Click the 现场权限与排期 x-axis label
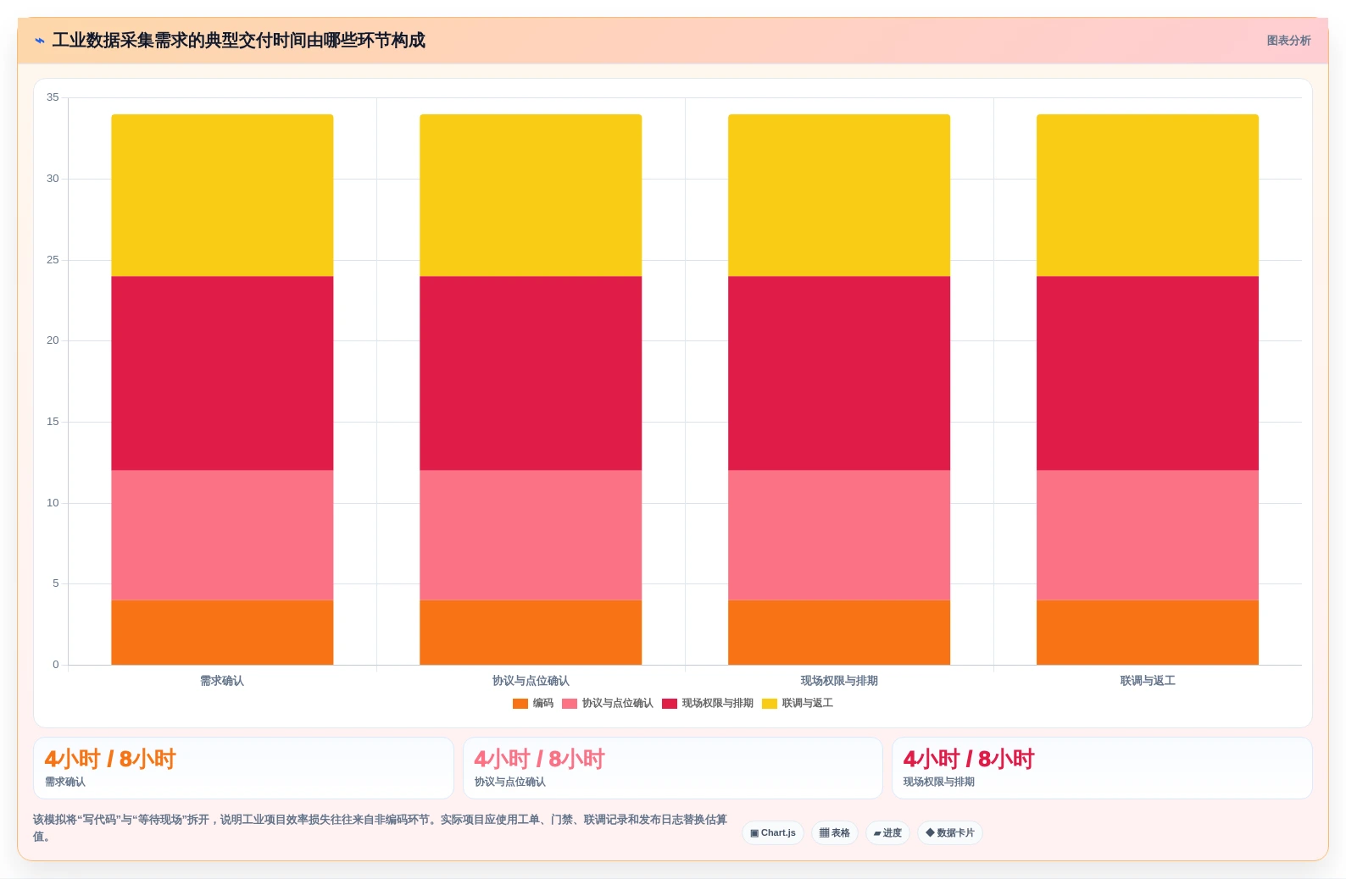Image resolution: width=1346 pixels, height=879 pixels. click(839, 681)
